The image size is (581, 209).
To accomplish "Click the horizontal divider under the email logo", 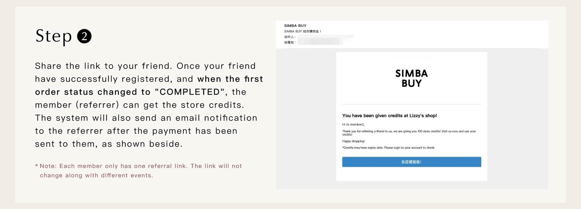I will click(x=412, y=104).
